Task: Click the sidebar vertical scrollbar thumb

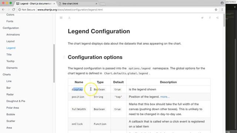Action: pos(54,63)
